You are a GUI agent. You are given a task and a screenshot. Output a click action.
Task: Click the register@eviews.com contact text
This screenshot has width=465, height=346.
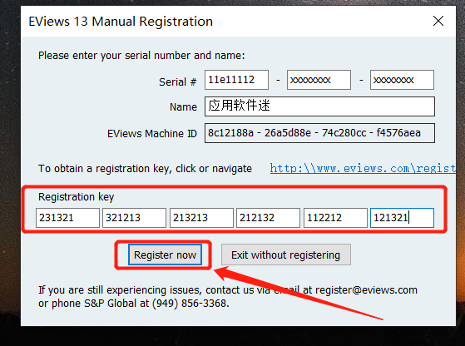(366, 290)
